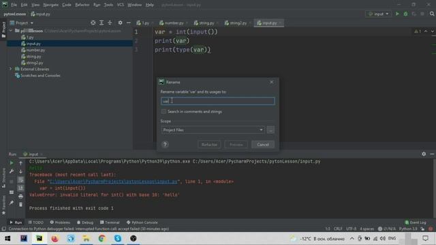Open the Event Log
Screen dimensions: 436x245
416,223
